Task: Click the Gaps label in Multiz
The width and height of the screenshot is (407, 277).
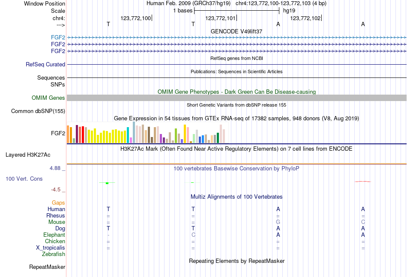Action: tap(58, 203)
